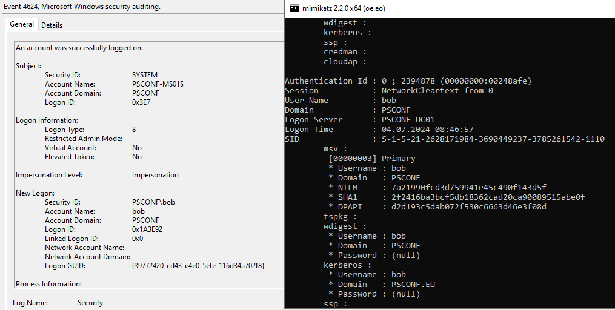Select the Logon Type value 8
The image size is (615, 310).
pyautogui.click(x=134, y=130)
